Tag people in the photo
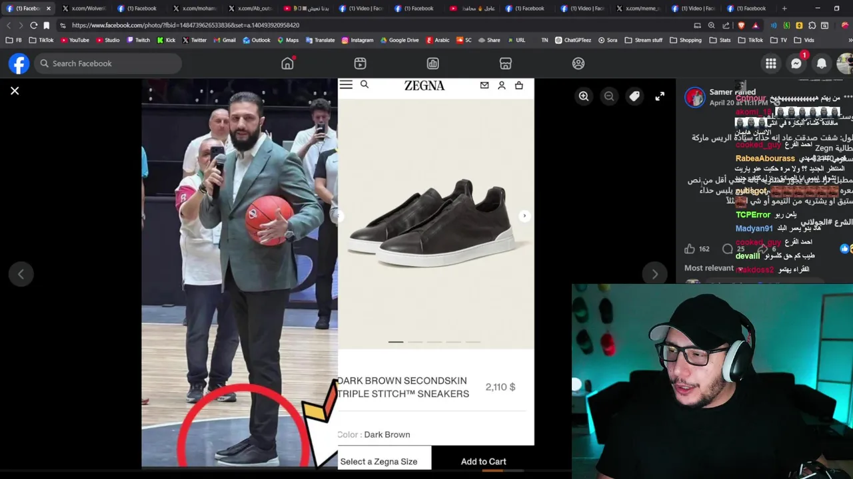The height and width of the screenshot is (479, 853). click(634, 96)
